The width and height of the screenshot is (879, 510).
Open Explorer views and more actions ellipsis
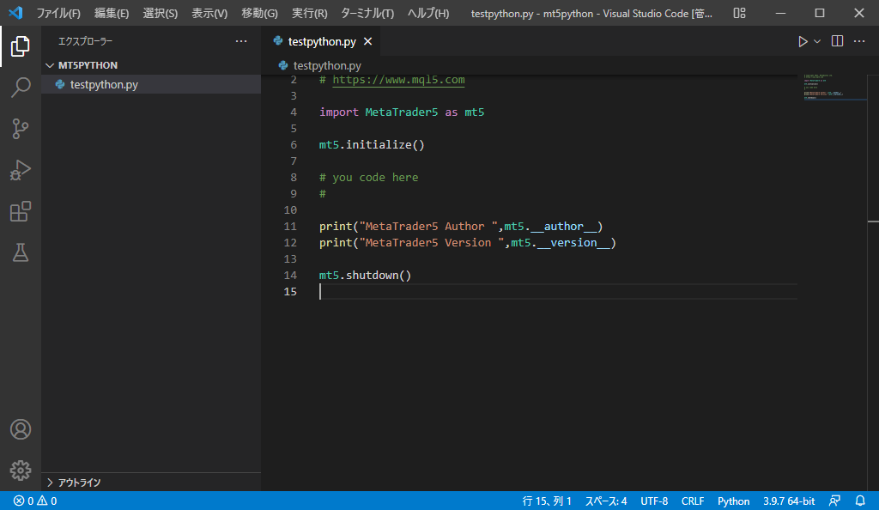pos(241,41)
